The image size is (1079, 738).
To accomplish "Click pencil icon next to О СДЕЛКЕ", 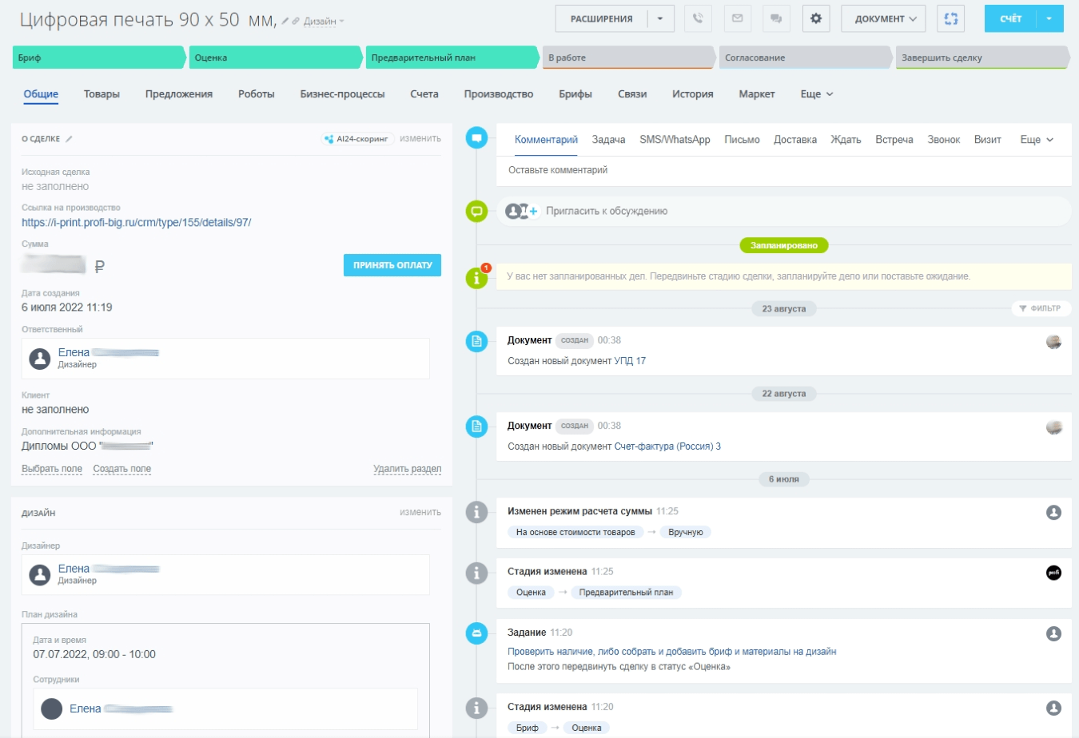I will [70, 139].
